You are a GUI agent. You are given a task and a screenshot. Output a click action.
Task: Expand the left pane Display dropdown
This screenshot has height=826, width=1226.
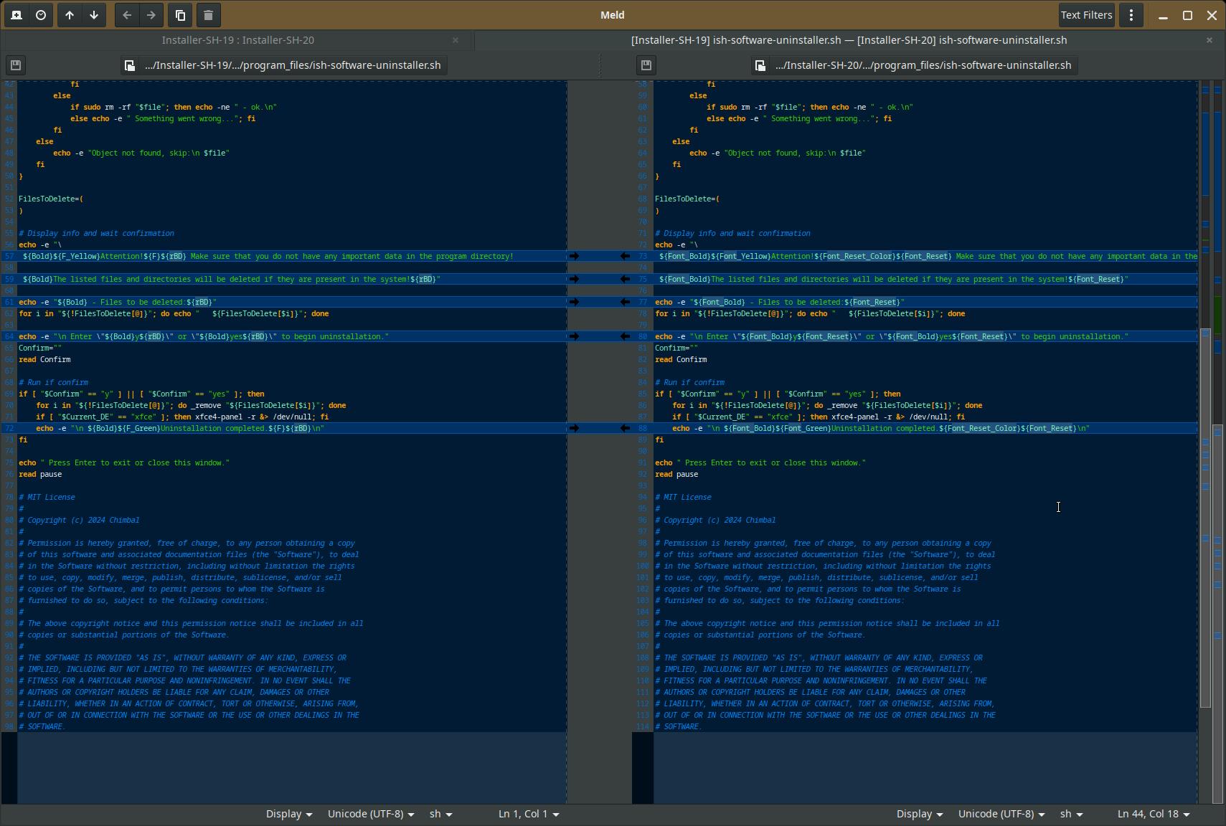point(288,814)
